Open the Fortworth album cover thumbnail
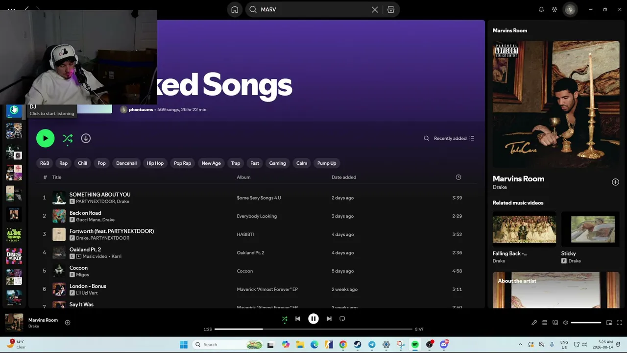The width and height of the screenshot is (627, 353). [x=59, y=234]
